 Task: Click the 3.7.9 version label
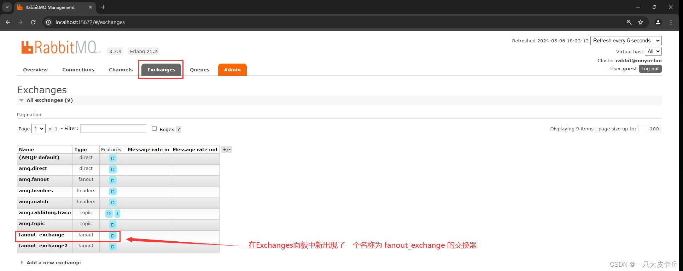tap(115, 51)
